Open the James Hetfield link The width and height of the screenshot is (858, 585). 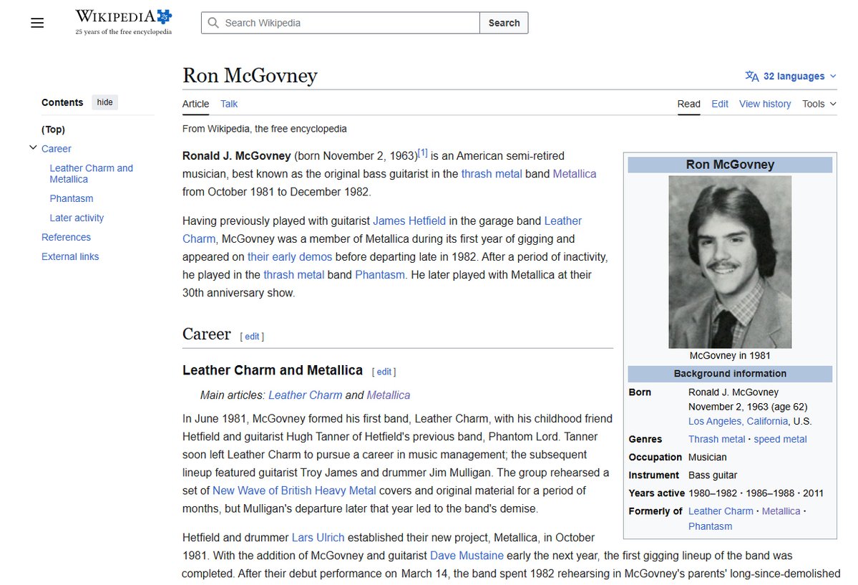(x=409, y=221)
